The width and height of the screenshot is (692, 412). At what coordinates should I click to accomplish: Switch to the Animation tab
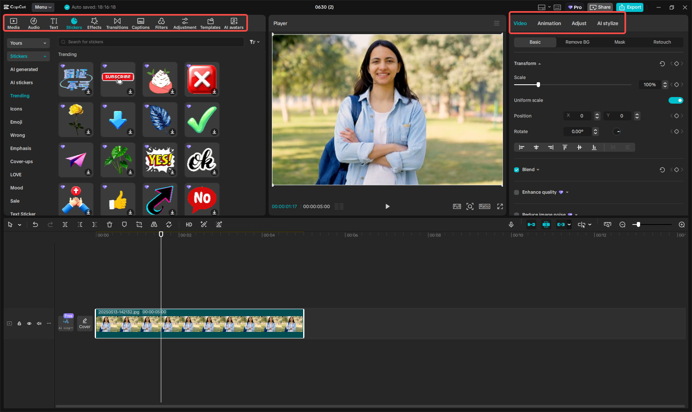coord(549,23)
